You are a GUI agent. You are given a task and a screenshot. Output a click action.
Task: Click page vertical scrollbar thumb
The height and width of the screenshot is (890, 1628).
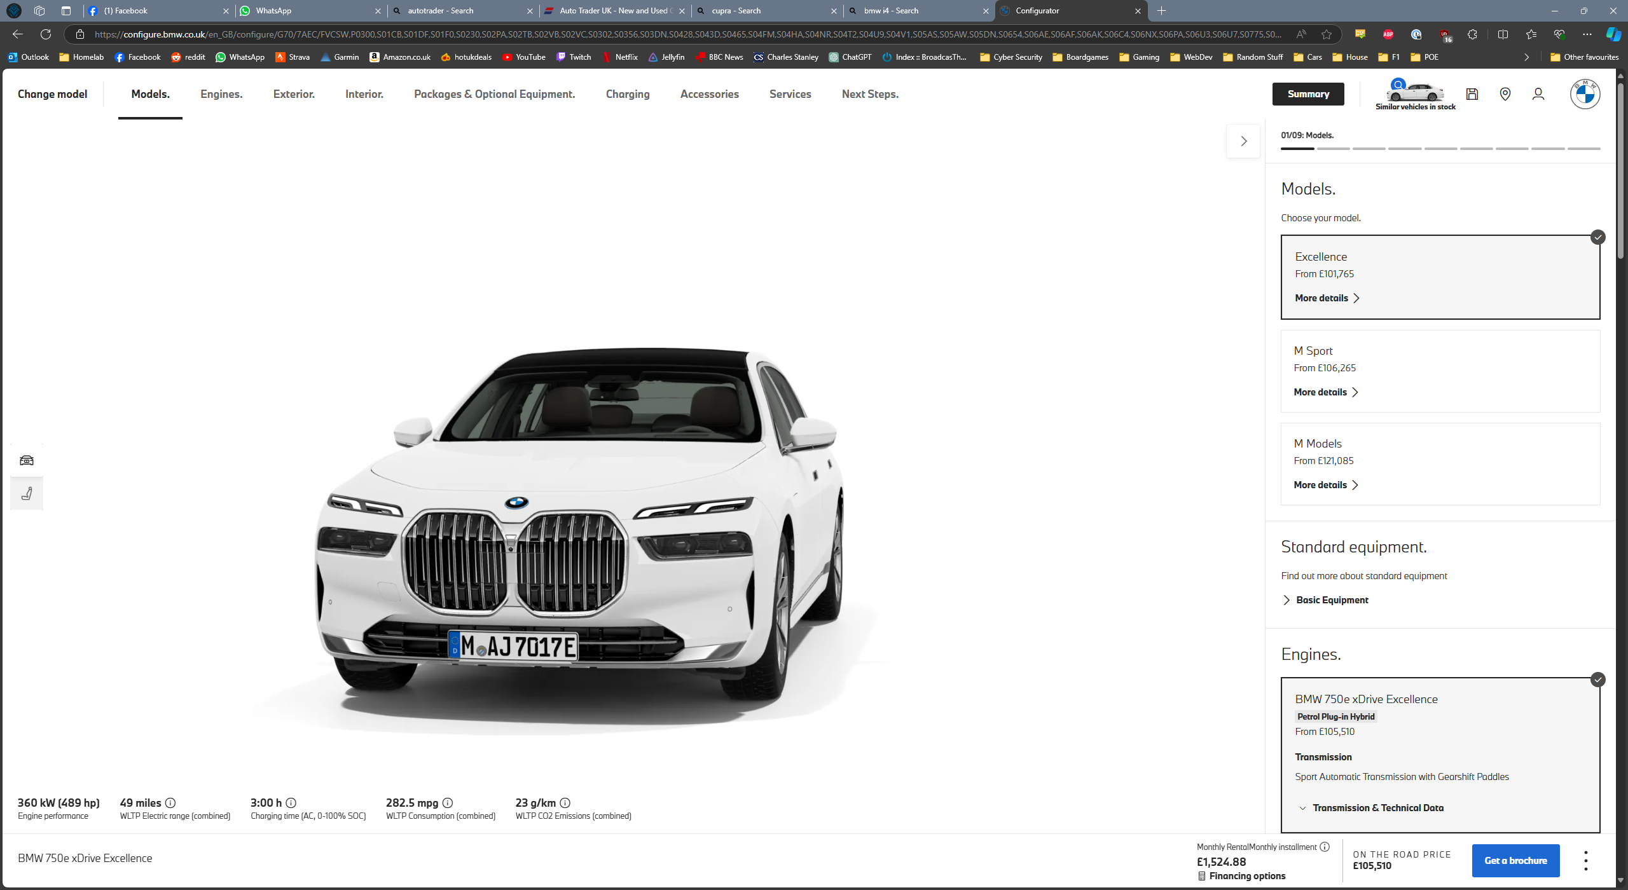(1620, 172)
